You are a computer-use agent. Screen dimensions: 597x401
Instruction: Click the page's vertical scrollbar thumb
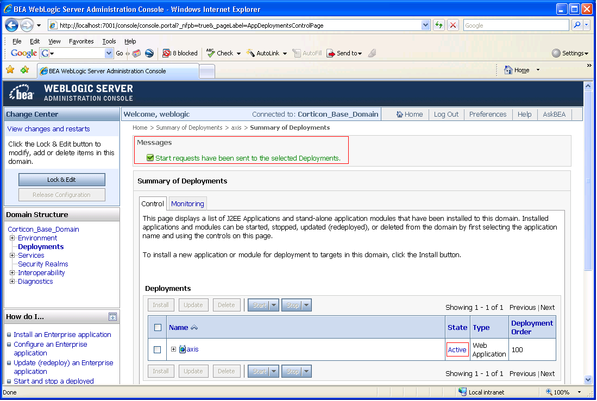(588, 181)
